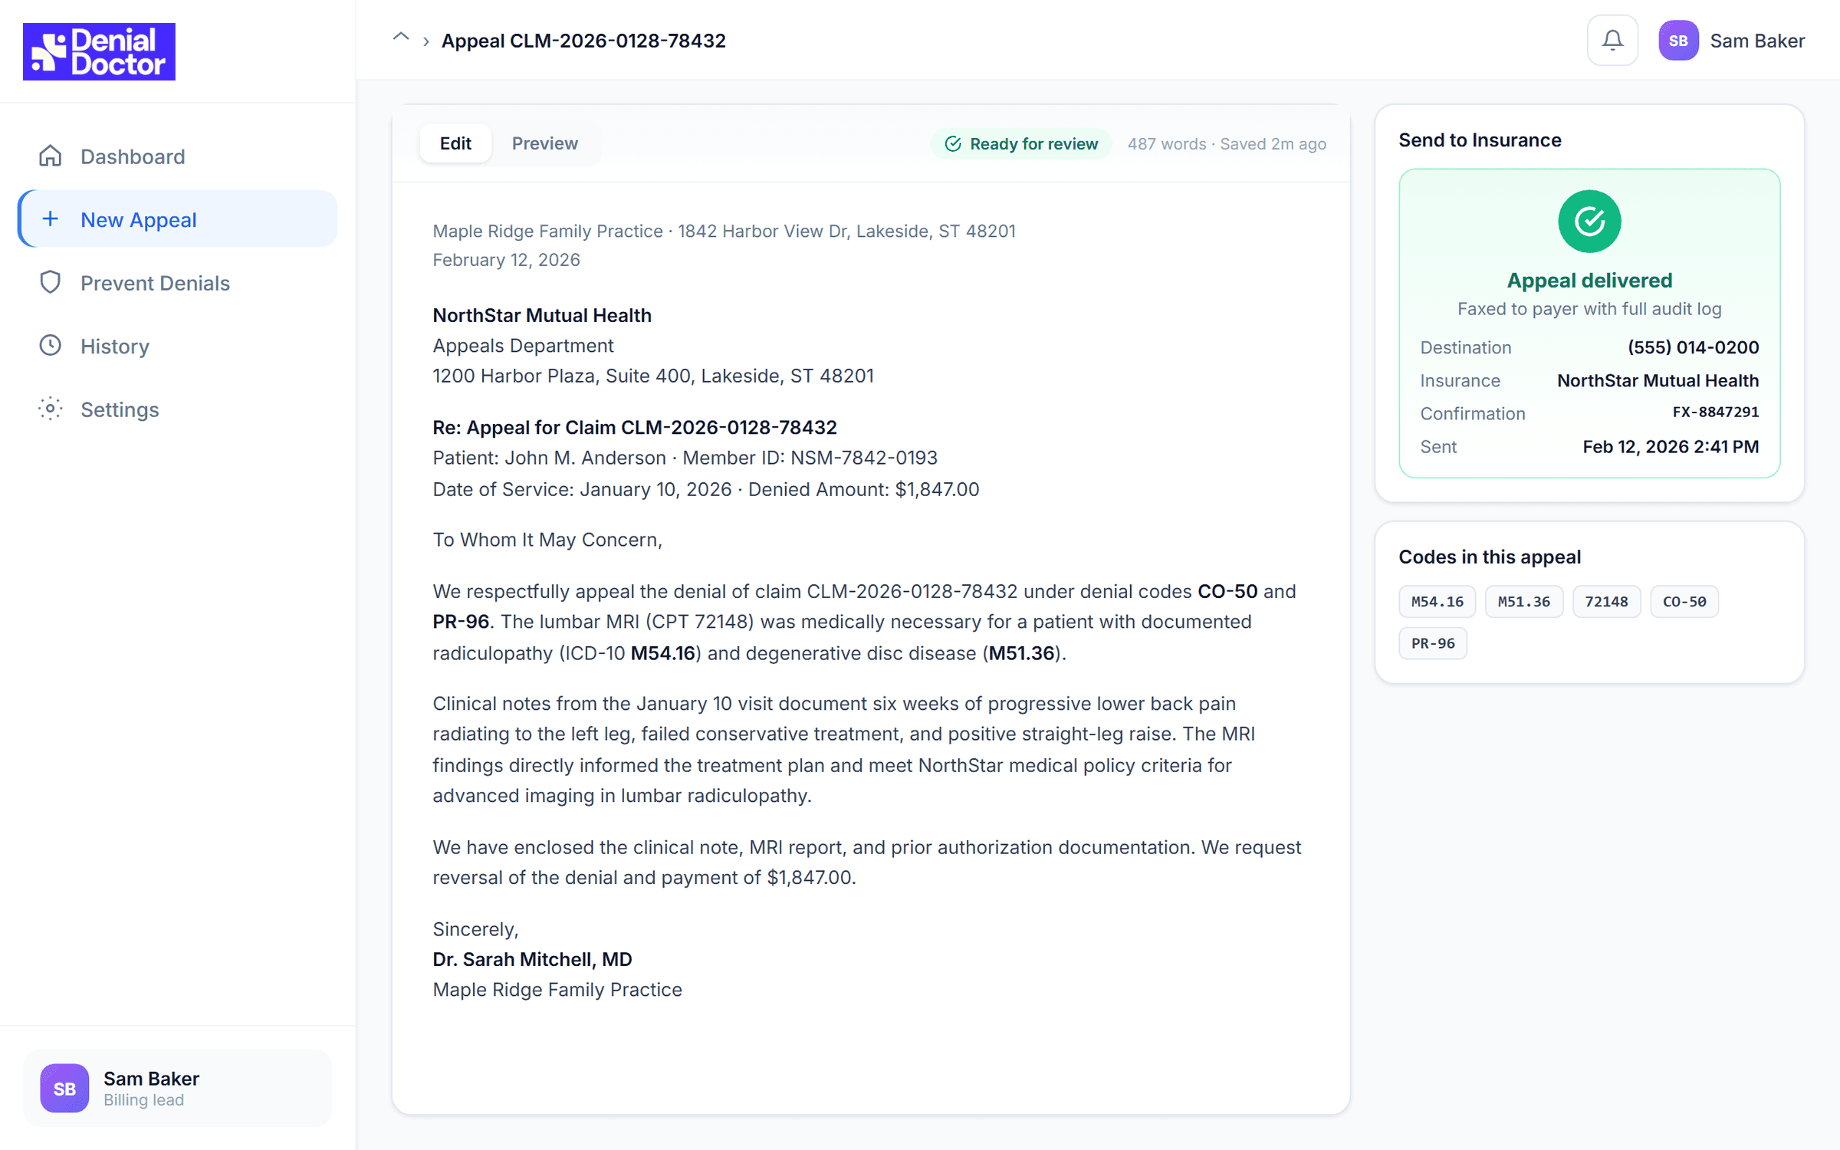
Task: Click the Codes in this appeal heading
Action: [1490, 557]
